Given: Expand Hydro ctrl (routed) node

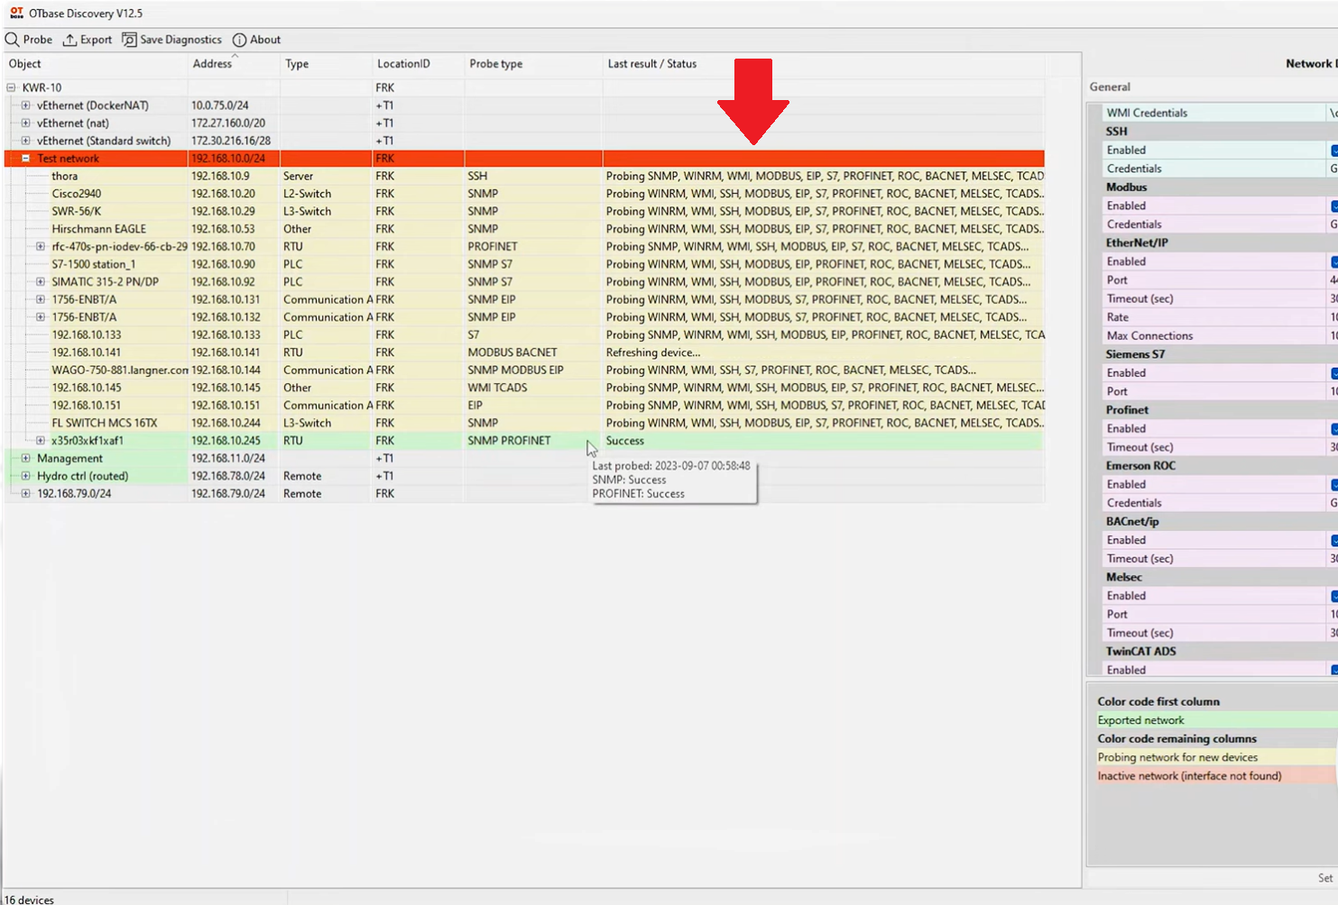Looking at the screenshot, I should pos(26,476).
